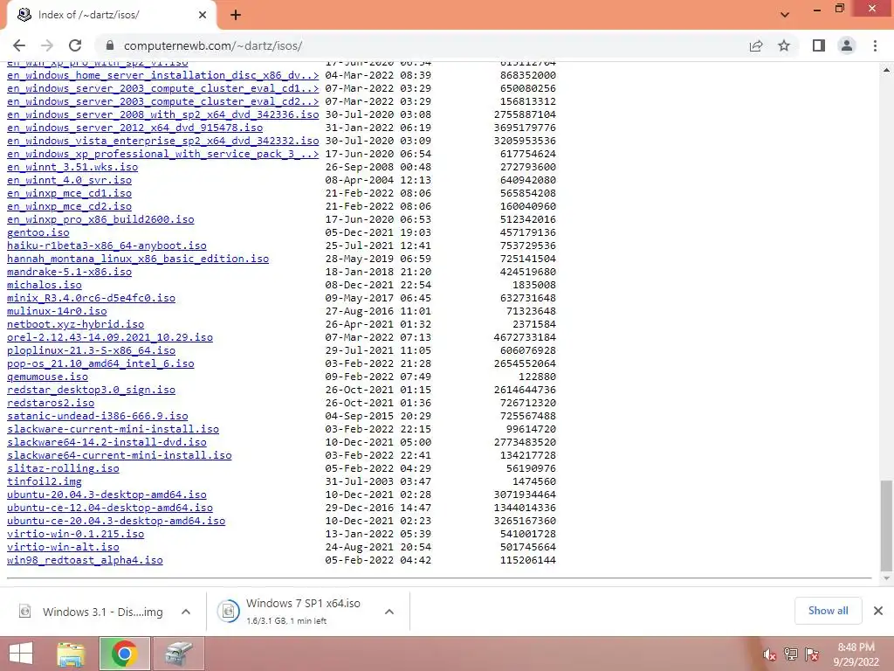Open hannah_montana_linux_x86_basic_edition.iso link
Screen dimensions: 894x671
click(x=138, y=259)
